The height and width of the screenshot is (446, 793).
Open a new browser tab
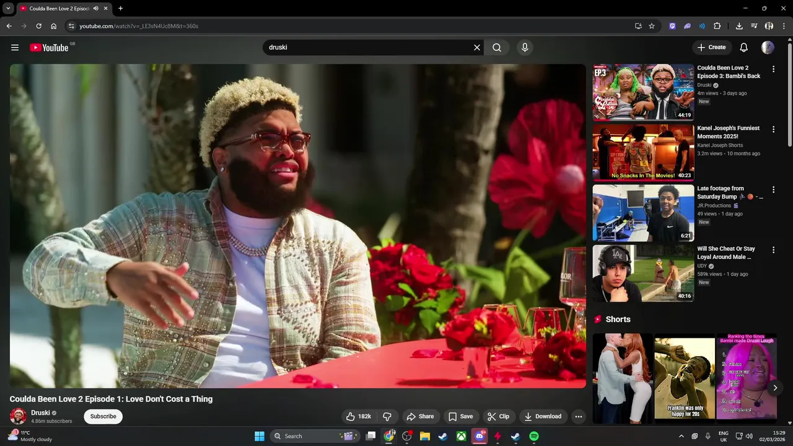coord(120,9)
